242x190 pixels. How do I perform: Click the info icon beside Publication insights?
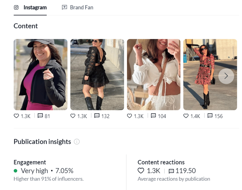tap(77, 142)
